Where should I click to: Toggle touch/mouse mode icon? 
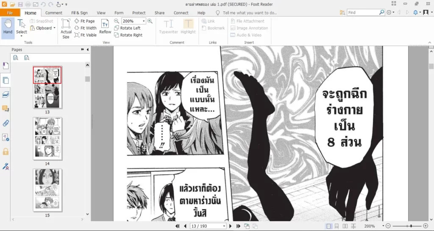coord(58,4)
